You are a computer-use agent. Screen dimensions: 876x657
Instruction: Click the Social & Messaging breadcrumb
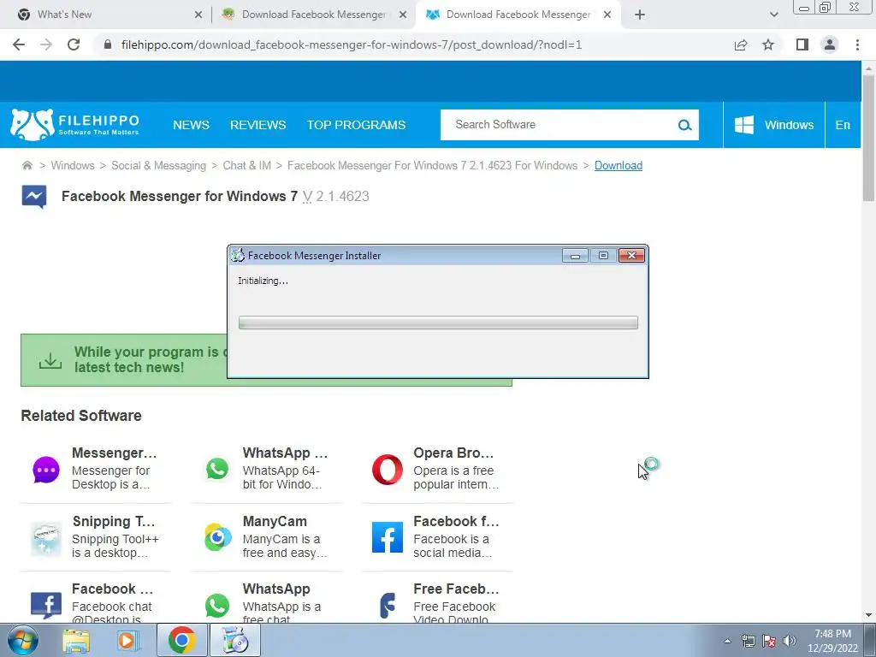(x=158, y=165)
